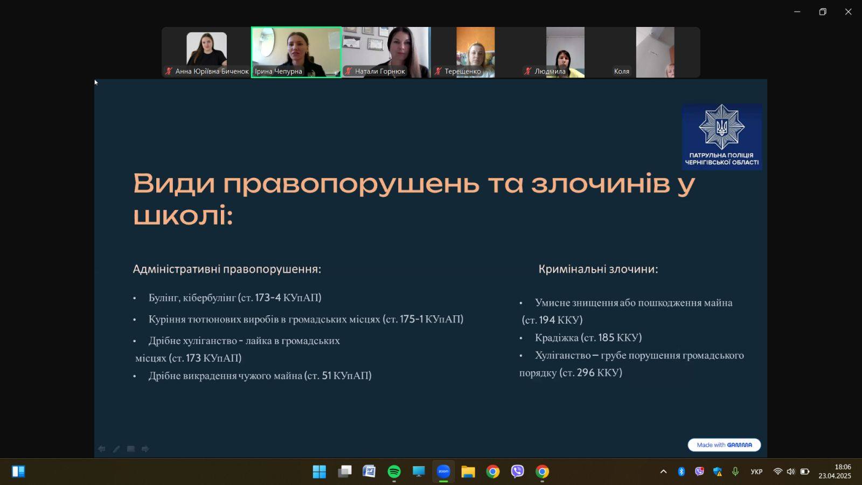Open Viber from the taskbar
This screenshot has width=862, height=485.
(x=518, y=472)
